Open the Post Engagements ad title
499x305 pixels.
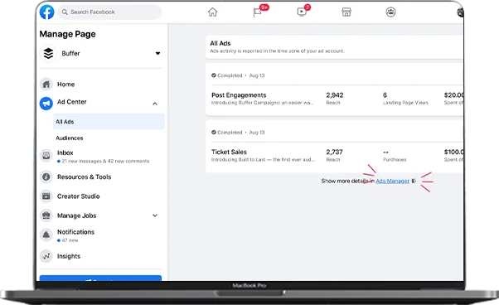coord(239,95)
